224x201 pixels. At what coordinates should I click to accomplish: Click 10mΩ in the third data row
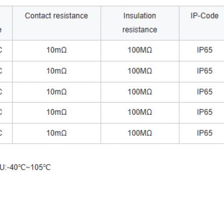point(56,92)
